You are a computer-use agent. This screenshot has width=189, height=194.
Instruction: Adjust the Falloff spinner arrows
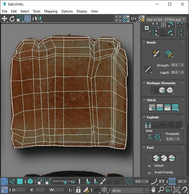point(183,72)
